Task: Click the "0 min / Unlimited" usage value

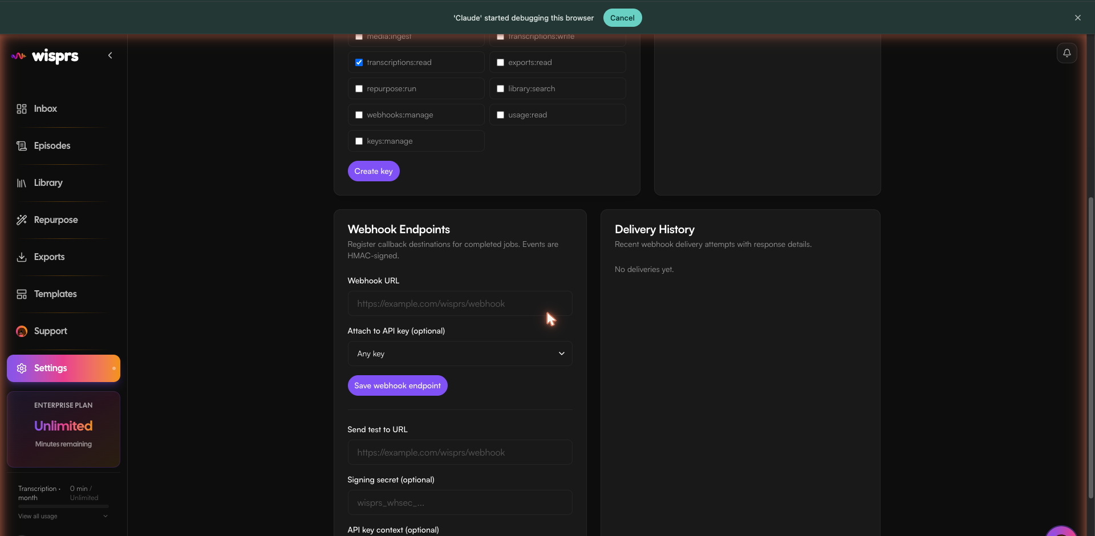Action: tap(84, 493)
